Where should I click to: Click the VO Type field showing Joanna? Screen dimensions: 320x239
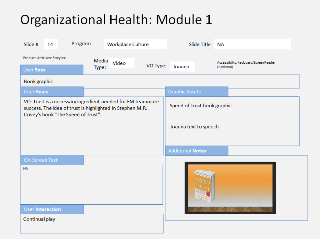pyautogui.click(x=182, y=66)
